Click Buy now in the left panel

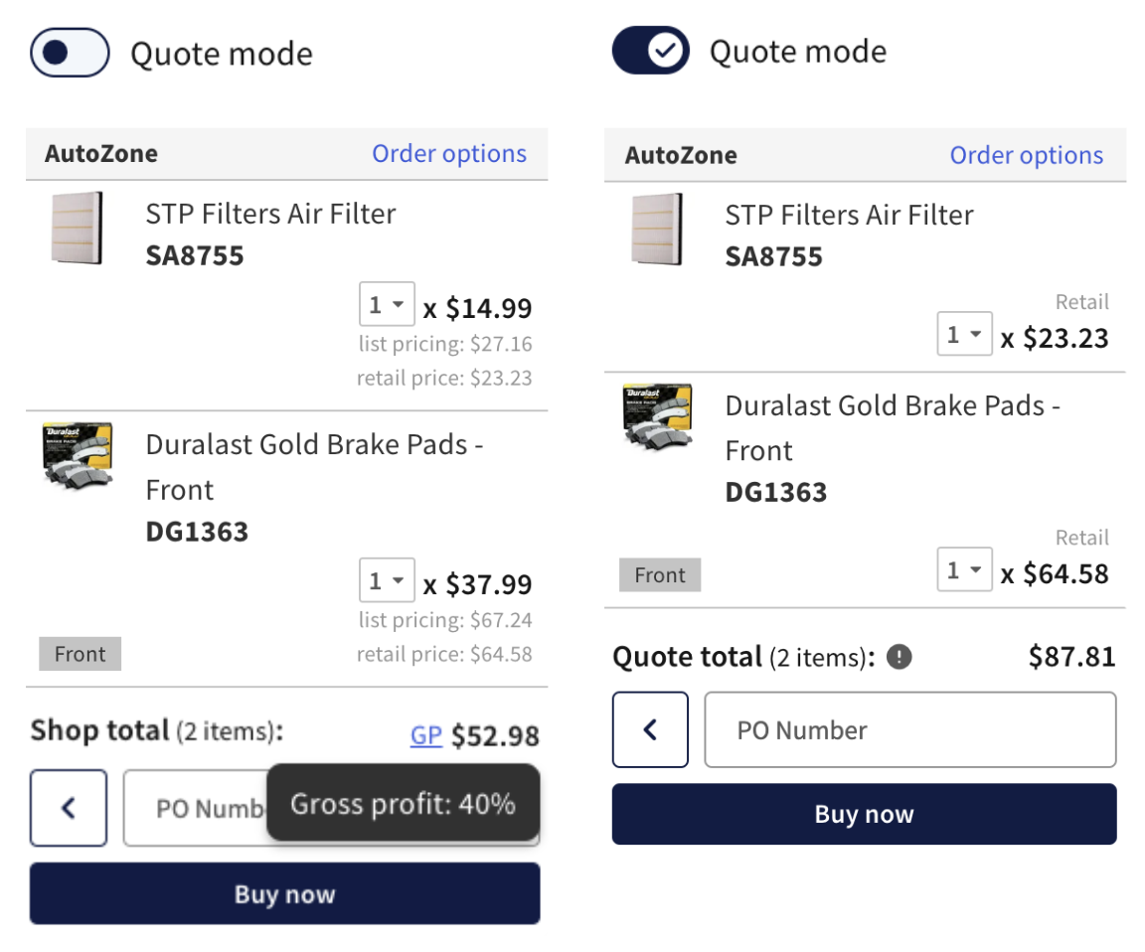click(x=285, y=893)
